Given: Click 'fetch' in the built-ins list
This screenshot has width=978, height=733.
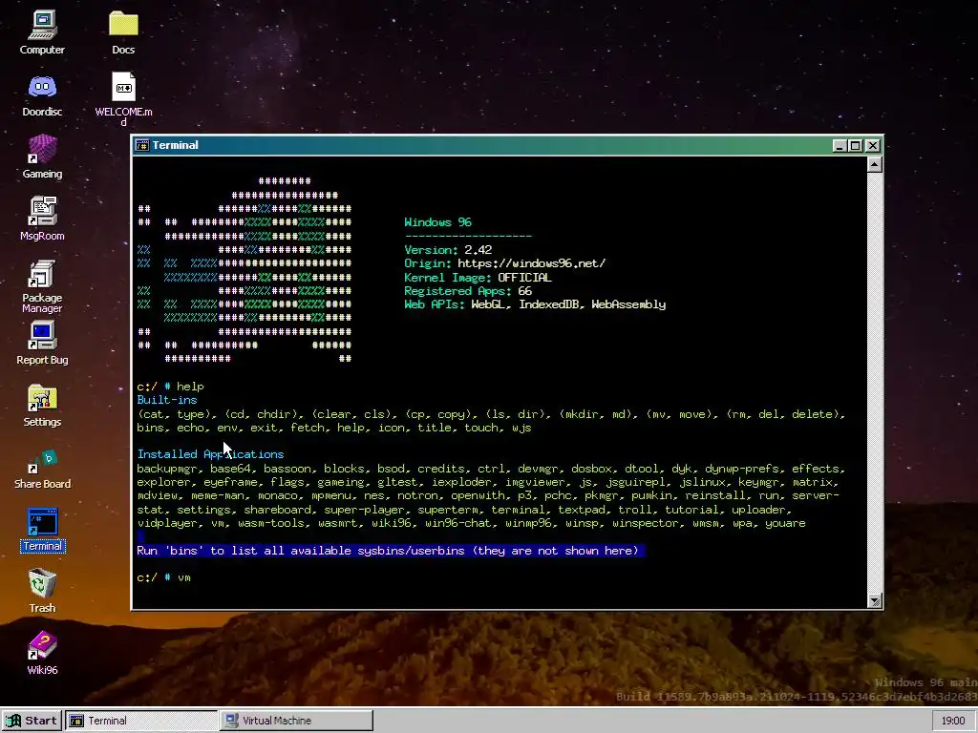Looking at the screenshot, I should tap(307, 428).
